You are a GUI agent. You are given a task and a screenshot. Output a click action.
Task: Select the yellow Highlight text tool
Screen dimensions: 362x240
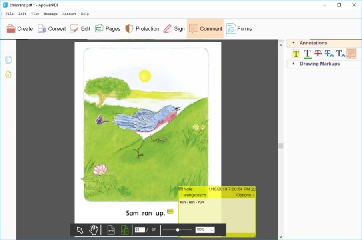[296, 54]
